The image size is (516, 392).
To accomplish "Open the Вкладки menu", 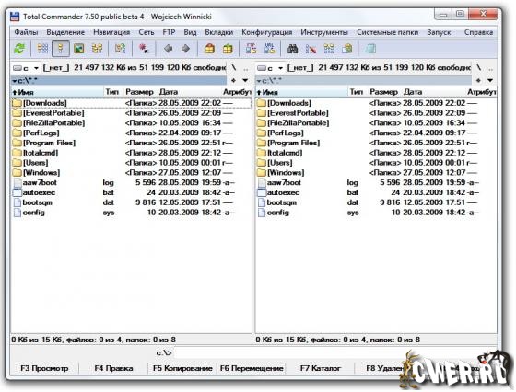I will pos(219,32).
